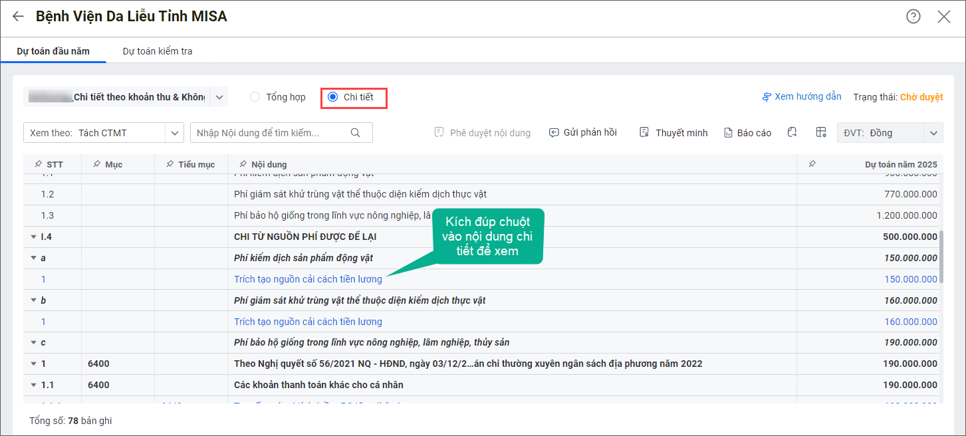The width and height of the screenshot is (966, 436).
Task: Click the search magnifier icon
Action: tap(356, 132)
